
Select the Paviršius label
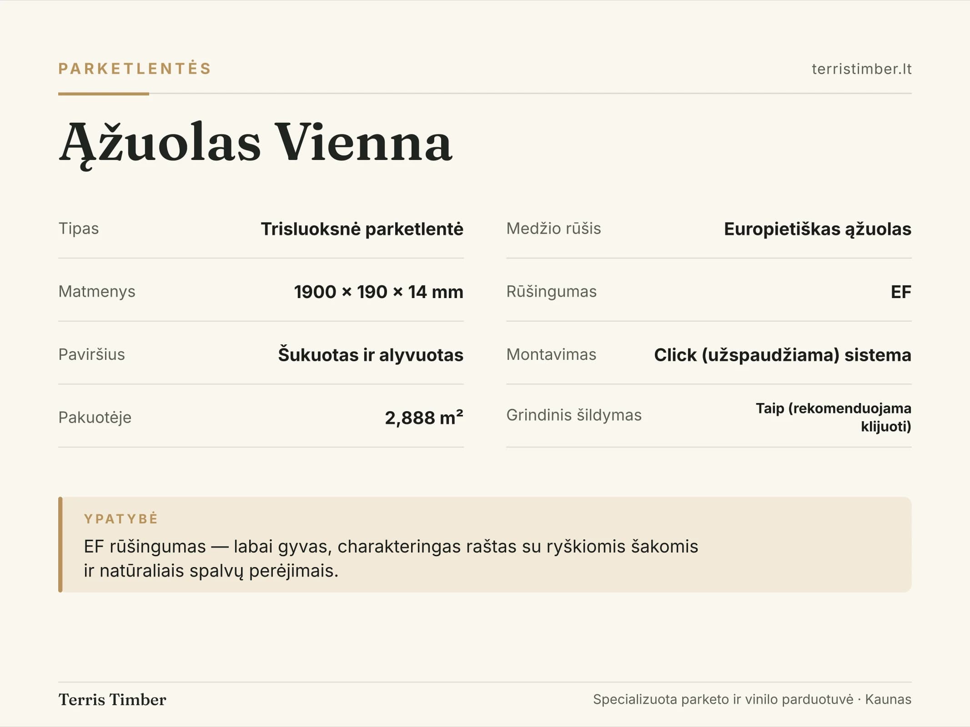[x=91, y=354]
